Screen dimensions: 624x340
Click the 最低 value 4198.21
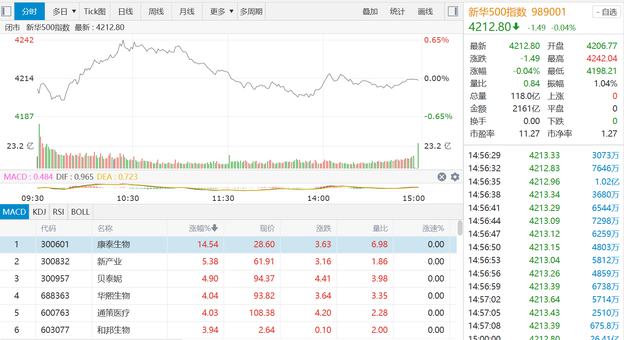(601, 71)
